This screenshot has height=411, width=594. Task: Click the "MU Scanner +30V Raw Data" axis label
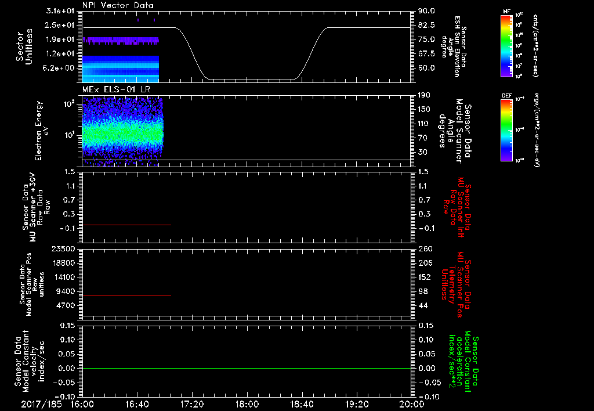[37, 207]
